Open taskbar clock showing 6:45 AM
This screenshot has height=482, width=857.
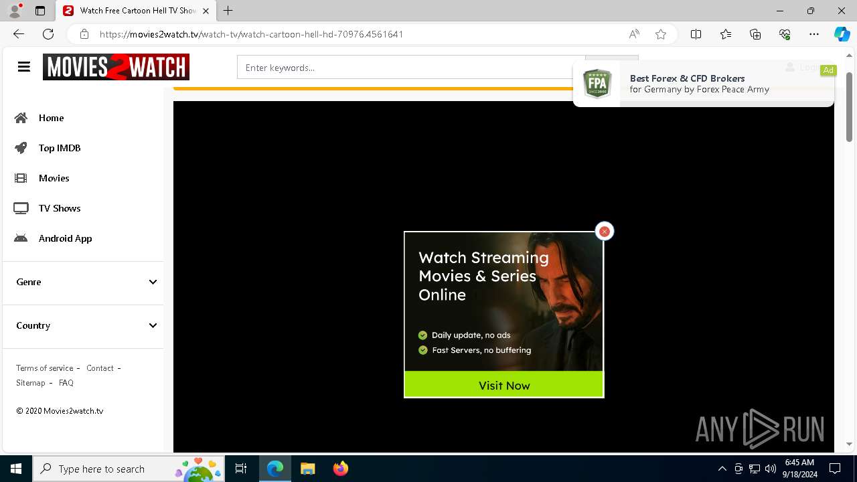(801, 469)
